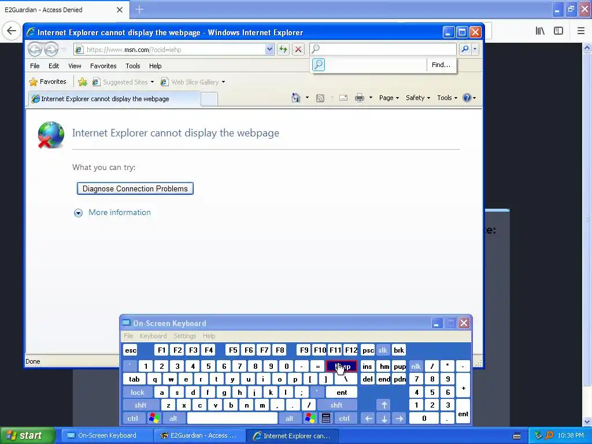The image size is (592, 444).
Task: Click the Read Mail envelope icon
Action: point(343,98)
